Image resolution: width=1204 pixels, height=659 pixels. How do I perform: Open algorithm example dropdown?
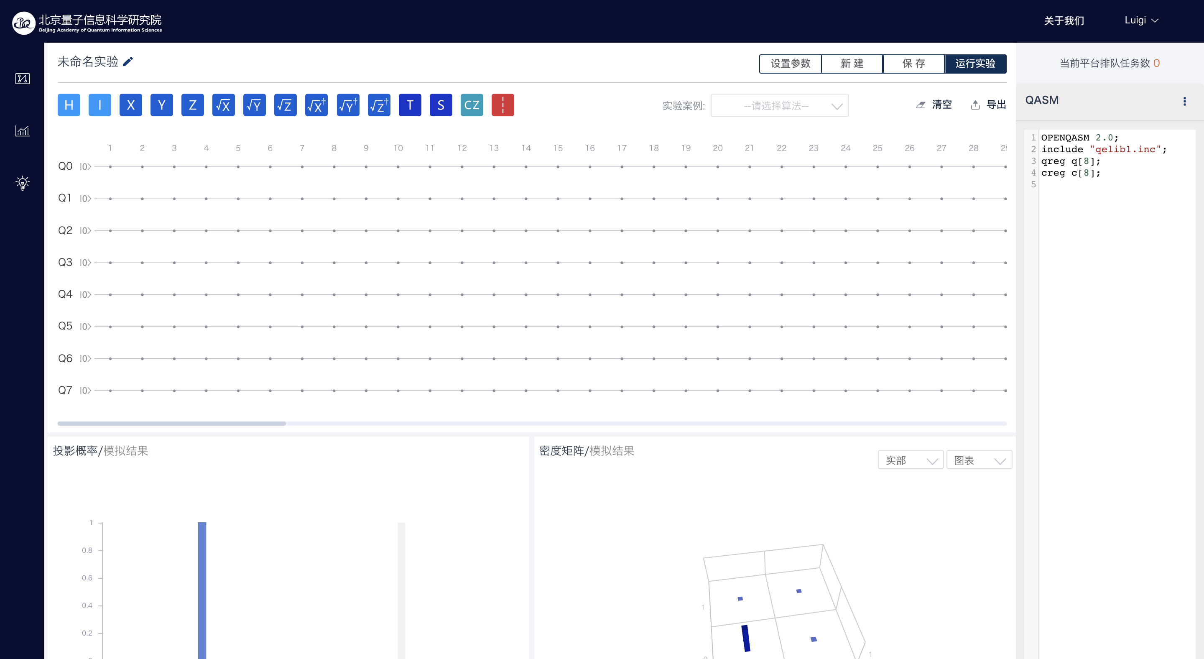click(x=779, y=106)
